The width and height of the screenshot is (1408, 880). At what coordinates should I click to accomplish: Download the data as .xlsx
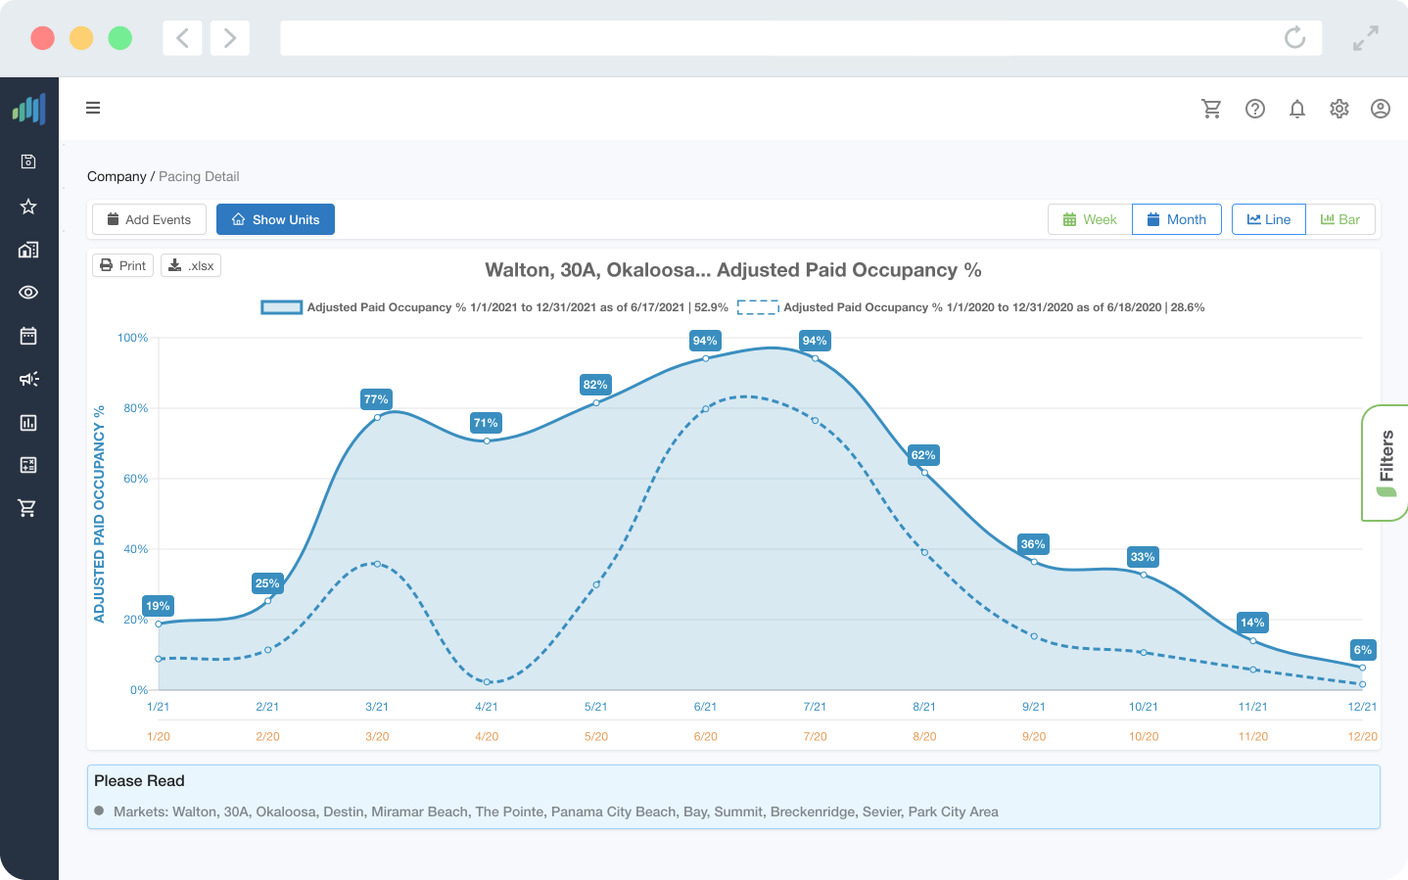(190, 264)
